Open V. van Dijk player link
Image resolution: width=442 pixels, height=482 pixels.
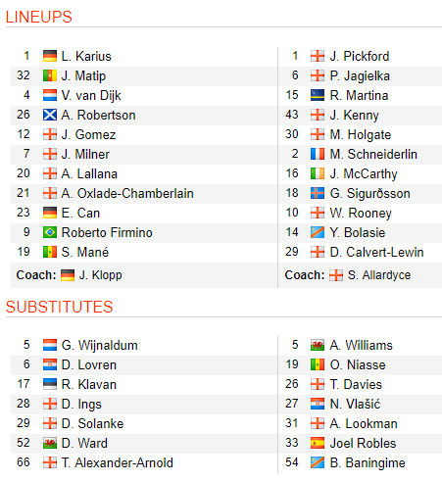[91, 95]
